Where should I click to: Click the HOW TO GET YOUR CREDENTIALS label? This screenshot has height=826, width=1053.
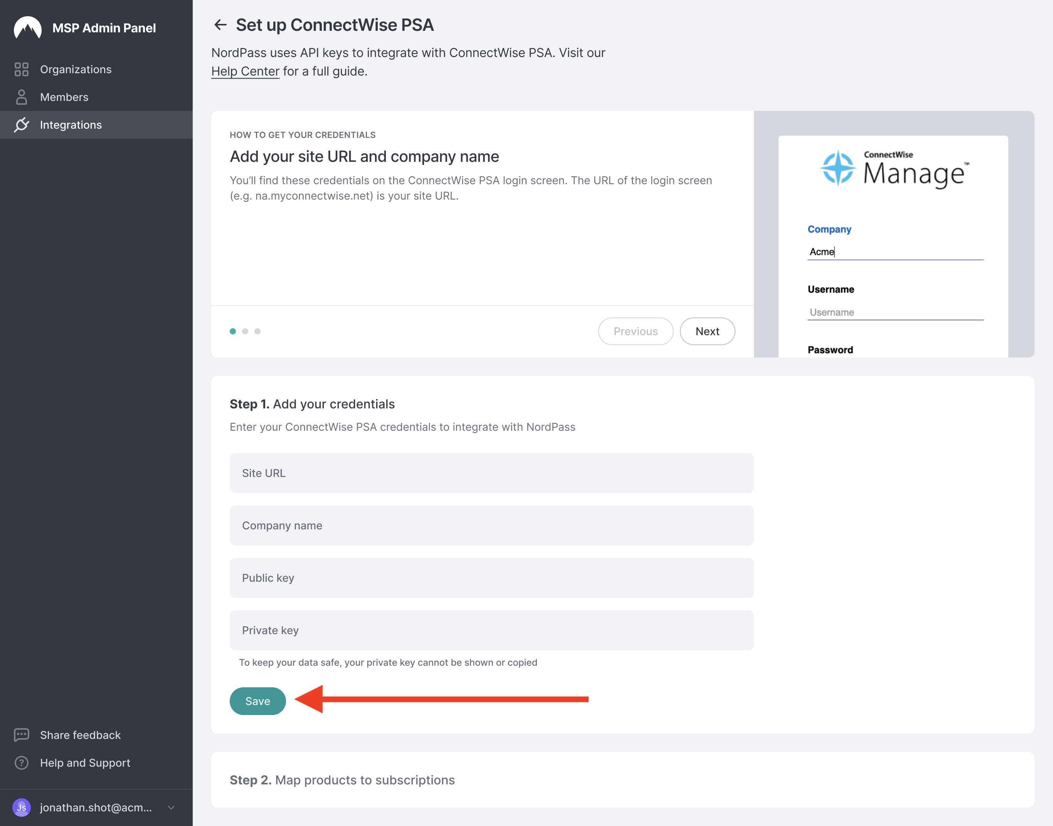(x=302, y=135)
